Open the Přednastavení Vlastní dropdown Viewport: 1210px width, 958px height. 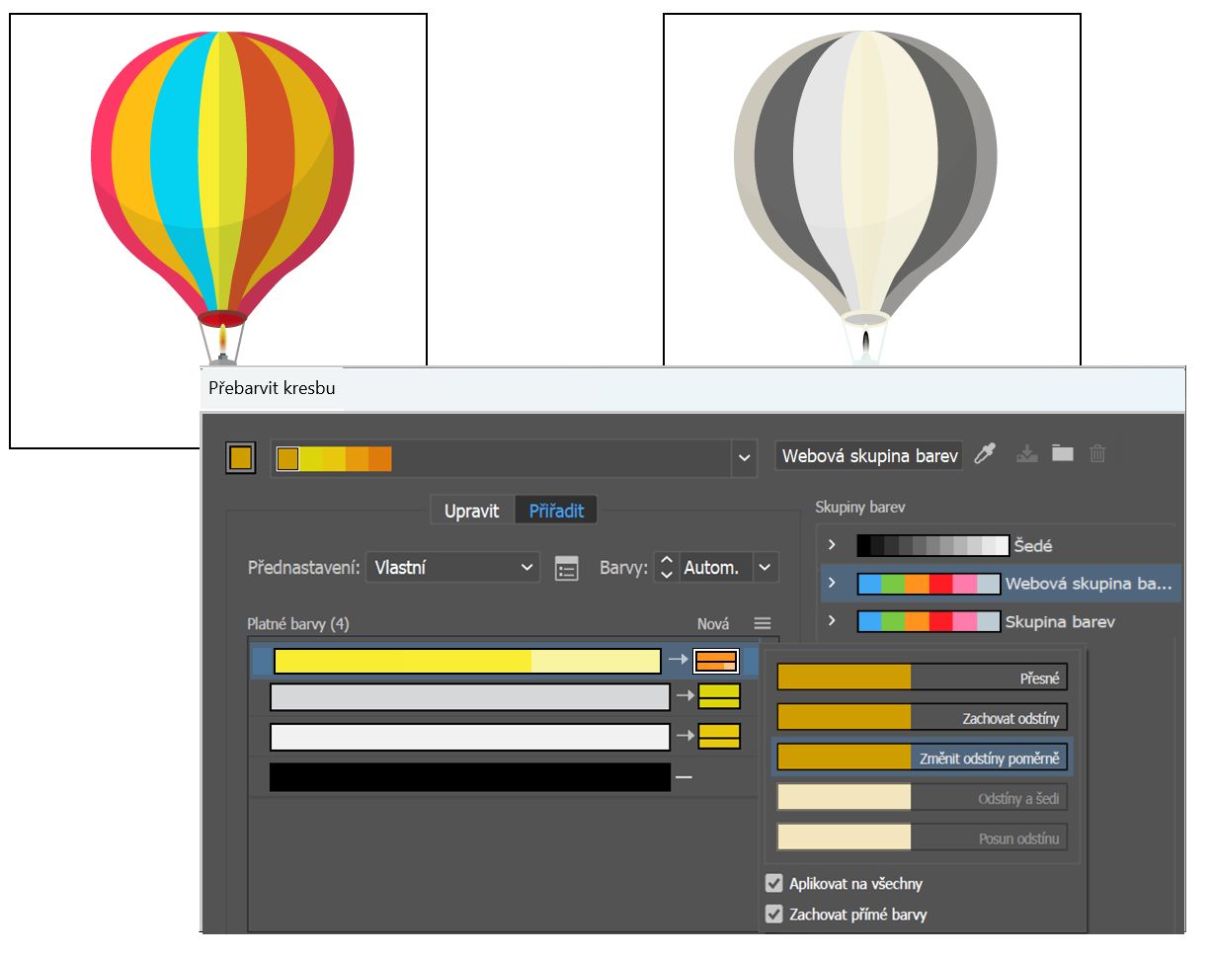[x=452, y=568]
